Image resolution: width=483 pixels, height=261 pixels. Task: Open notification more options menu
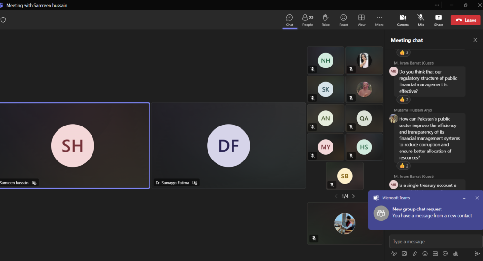[x=464, y=198]
